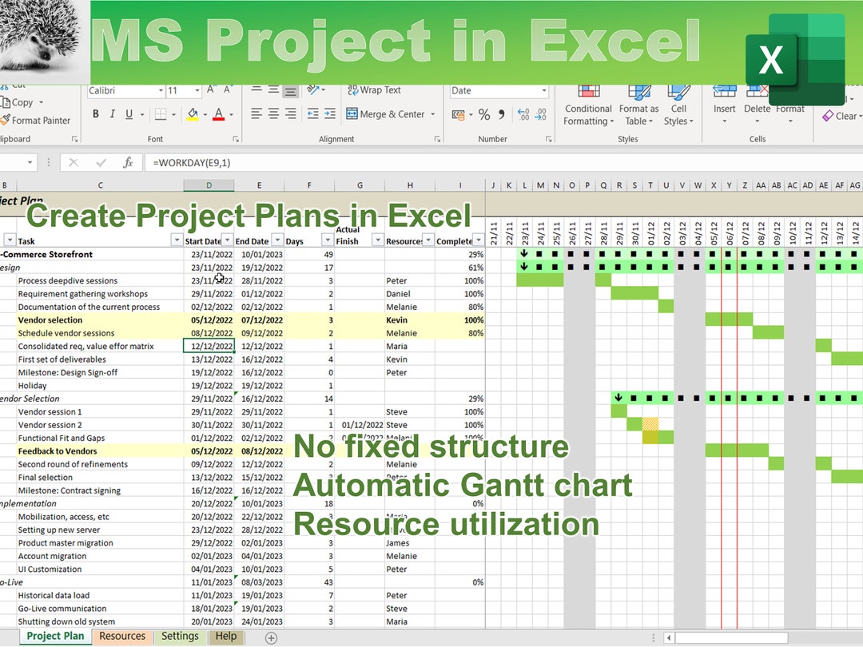Viewport: 863px width, 647px height.
Task: Open the Settings sheet tab
Action: pyautogui.click(x=179, y=636)
